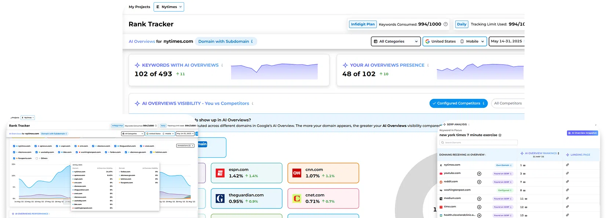Click the help icon beside Keywords Consumed
This screenshot has width=606, height=218.
pos(446,24)
